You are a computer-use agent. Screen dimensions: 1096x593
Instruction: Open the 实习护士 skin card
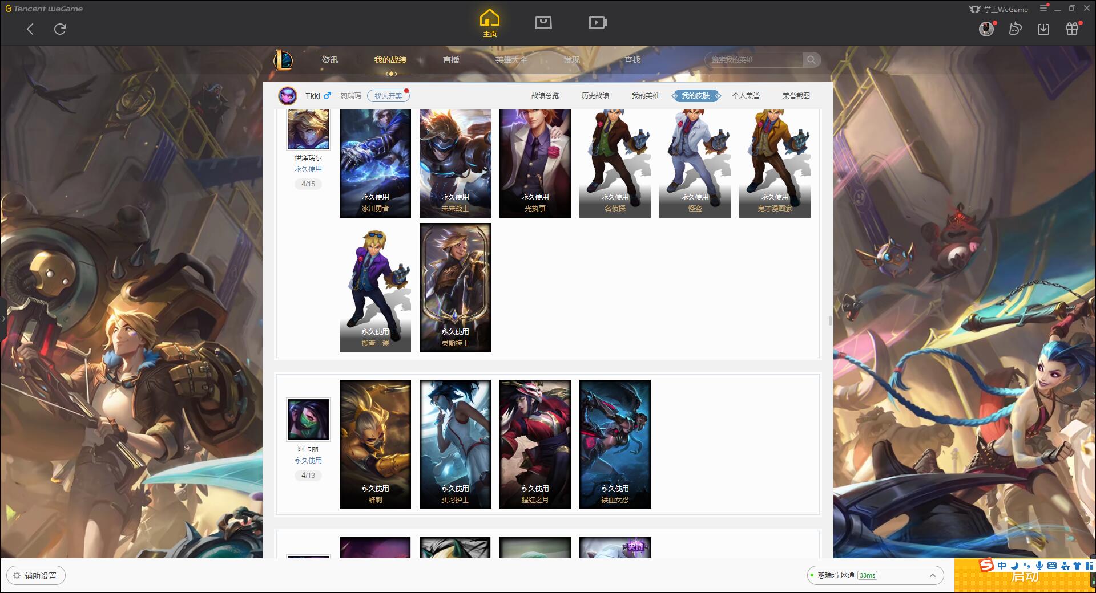click(x=455, y=444)
